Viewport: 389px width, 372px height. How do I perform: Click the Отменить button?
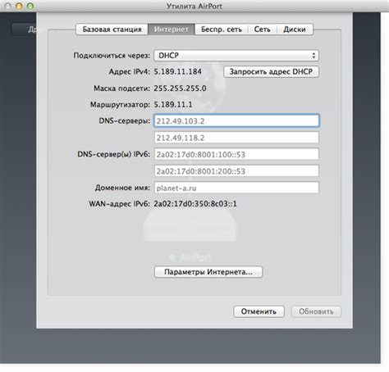click(x=259, y=311)
